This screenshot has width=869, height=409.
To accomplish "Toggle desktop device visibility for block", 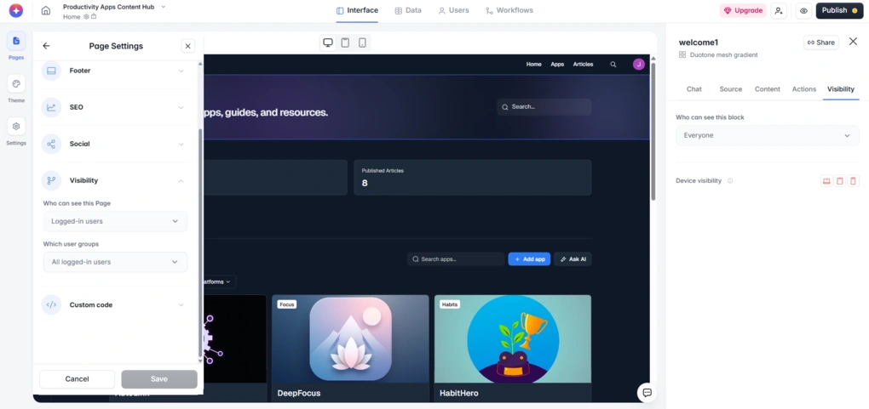I will tap(826, 181).
